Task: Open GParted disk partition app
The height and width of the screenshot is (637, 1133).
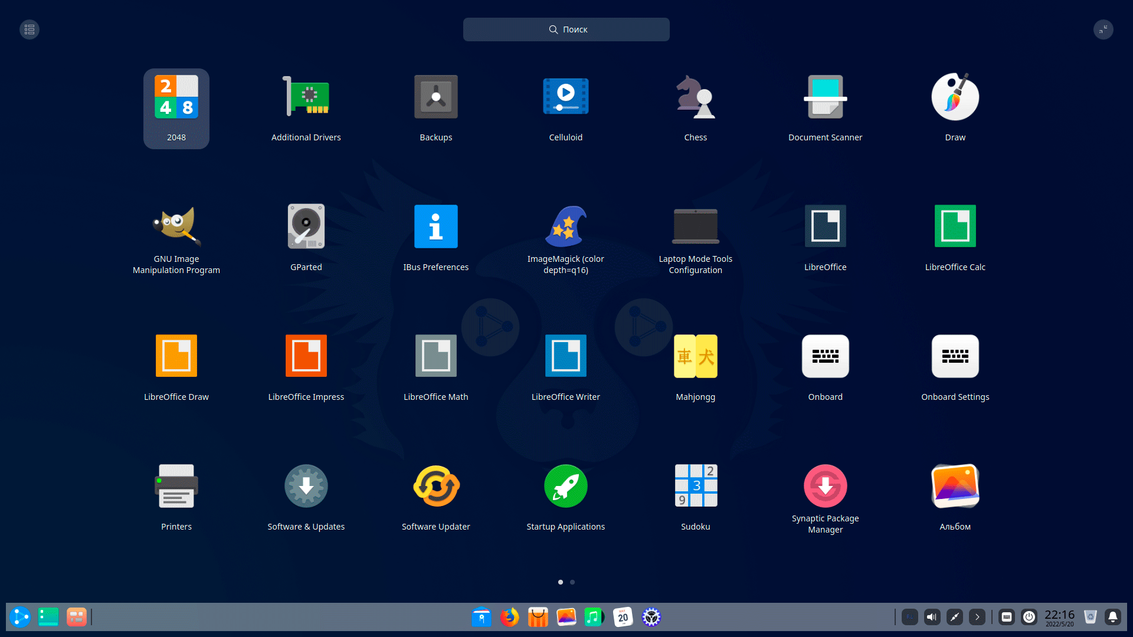Action: click(x=306, y=226)
